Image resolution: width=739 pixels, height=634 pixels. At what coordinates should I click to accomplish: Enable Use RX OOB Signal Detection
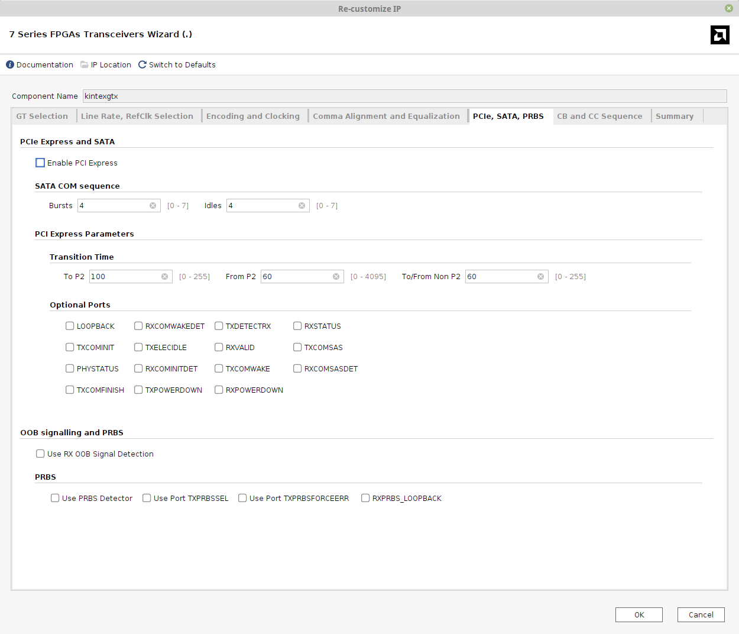40,453
